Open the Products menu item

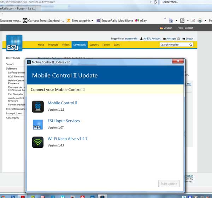53,45
